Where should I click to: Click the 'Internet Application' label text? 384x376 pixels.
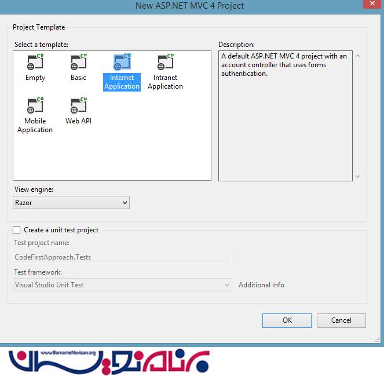coord(122,82)
